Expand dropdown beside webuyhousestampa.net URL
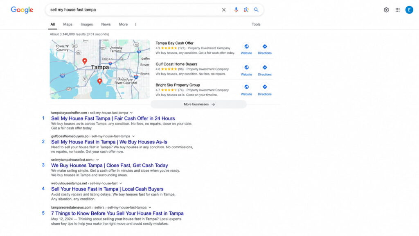 pyautogui.click(x=121, y=183)
